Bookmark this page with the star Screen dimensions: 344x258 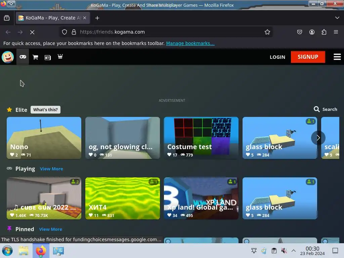[x=267, y=32]
